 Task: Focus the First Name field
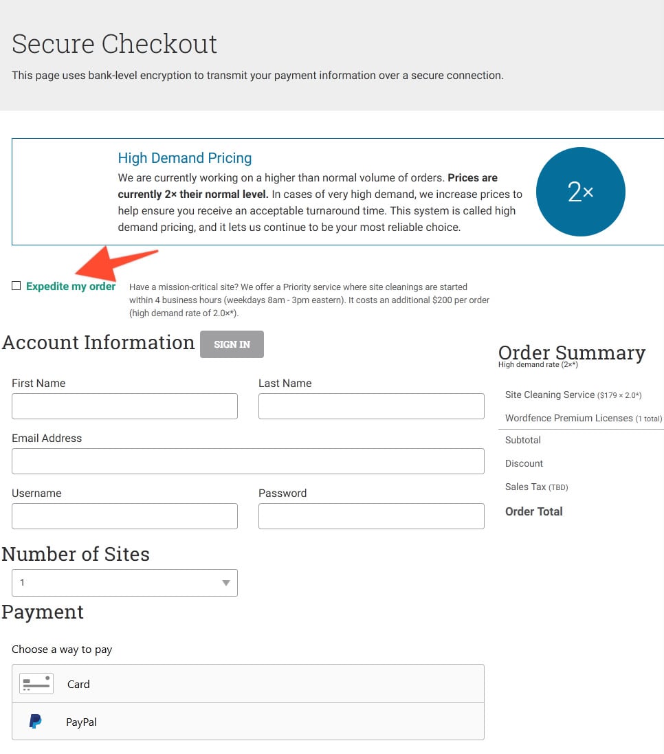[124, 406]
